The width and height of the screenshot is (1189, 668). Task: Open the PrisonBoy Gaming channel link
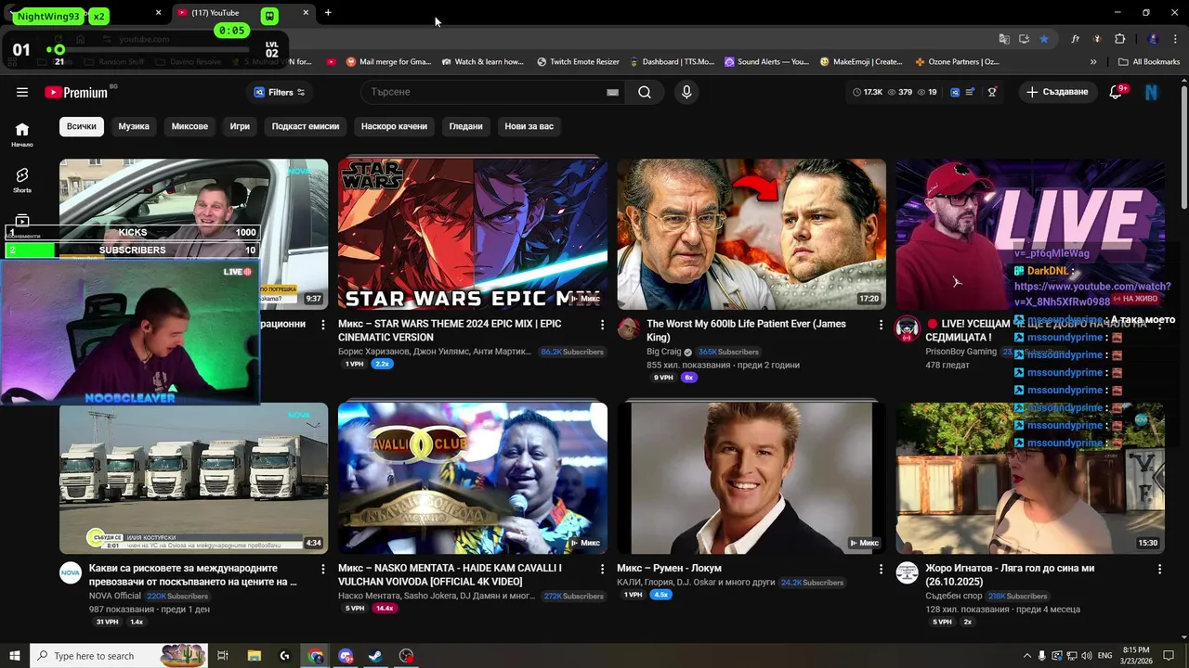[960, 352]
